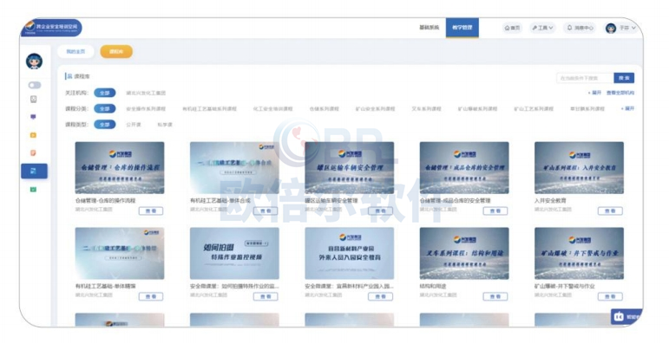669x343 pixels.
Task: Select 全部 in the 课程类型 filter
Action: [x=105, y=125]
